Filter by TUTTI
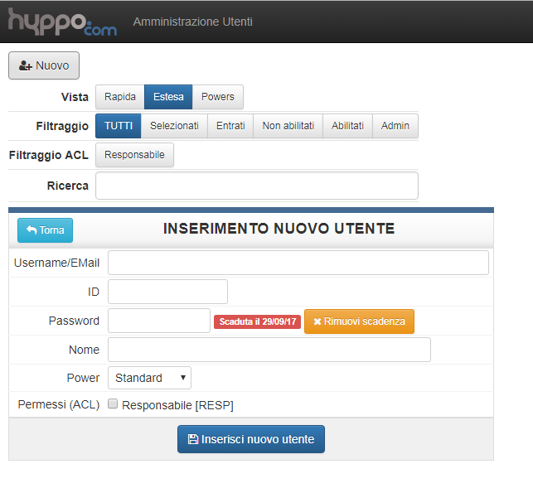This screenshot has height=488, width=533. 119,126
